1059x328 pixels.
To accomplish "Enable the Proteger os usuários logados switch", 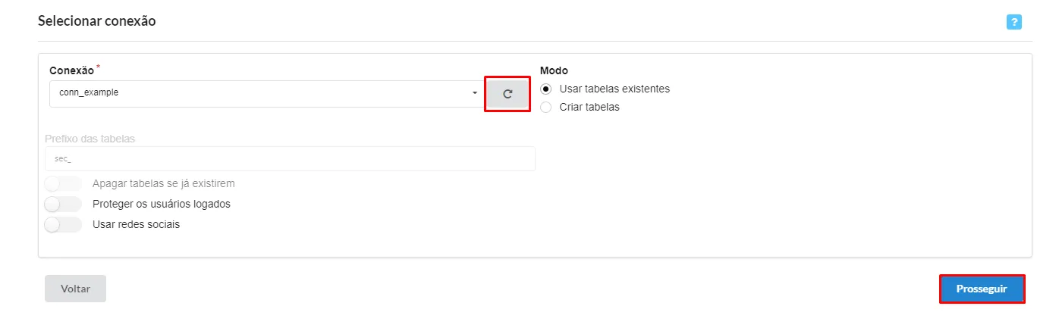I will [63, 204].
